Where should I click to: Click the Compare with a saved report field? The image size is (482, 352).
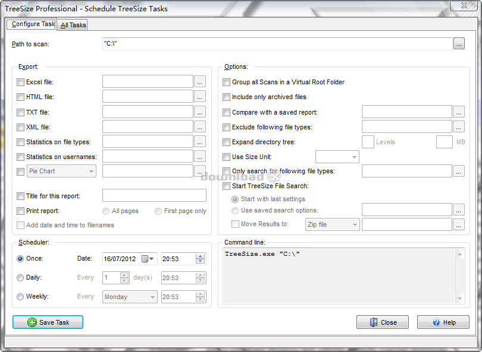click(407, 112)
